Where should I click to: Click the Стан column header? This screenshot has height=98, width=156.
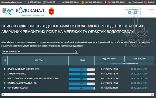pyautogui.click(x=82, y=60)
